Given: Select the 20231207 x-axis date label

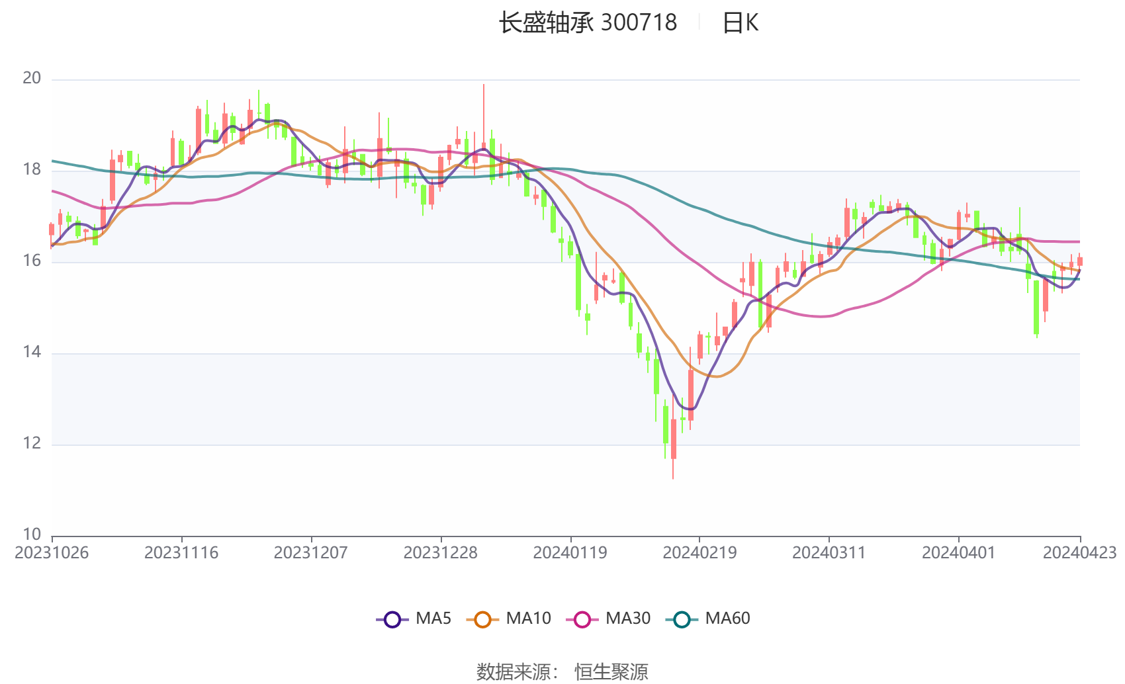Looking at the screenshot, I should (x=311, y=552).
